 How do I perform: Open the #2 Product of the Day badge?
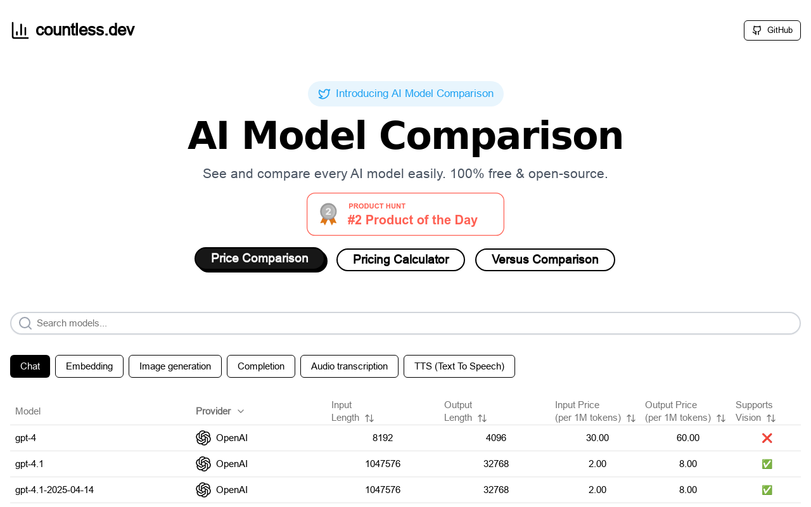[405, 214]
